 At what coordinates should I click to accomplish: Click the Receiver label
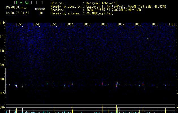coord(57,10)
